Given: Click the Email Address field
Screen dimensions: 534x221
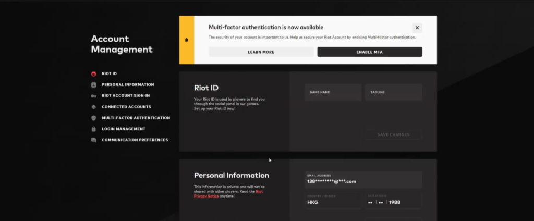Looking at the screenshot, I should click(363, 179).
